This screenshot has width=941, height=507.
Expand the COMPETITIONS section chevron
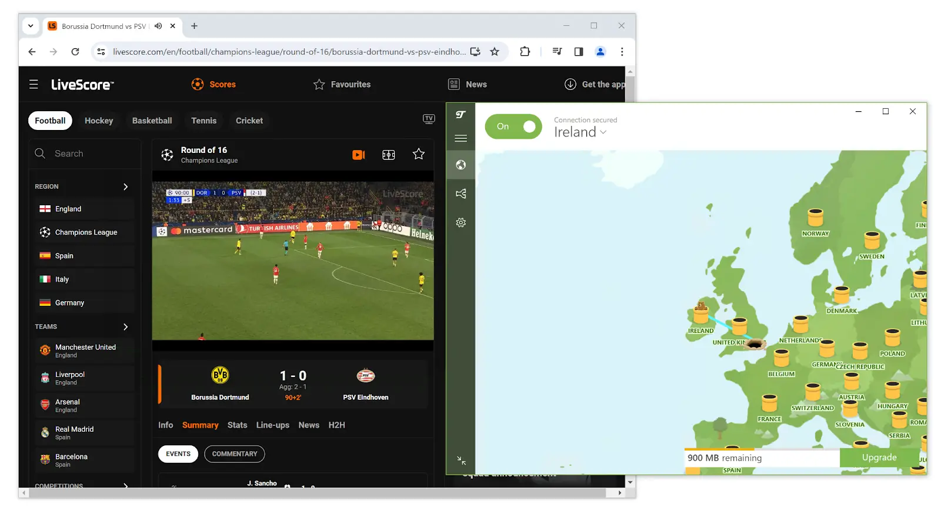click(x=125, y=486)
